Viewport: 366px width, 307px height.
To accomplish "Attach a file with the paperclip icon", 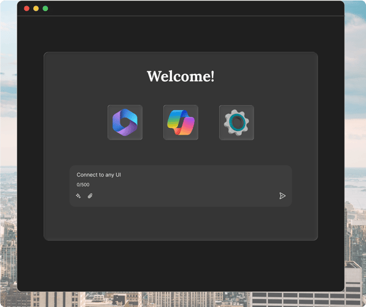I will [x=90, y=196].
